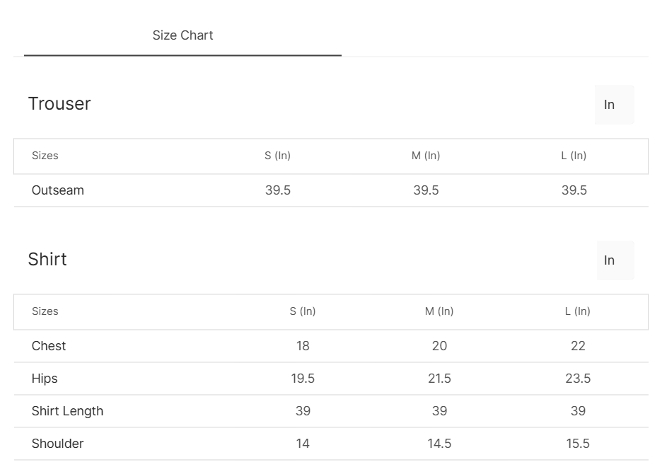
Task: Toggle the Trouser unit button labeled In
Action: (x=614, y=105)
